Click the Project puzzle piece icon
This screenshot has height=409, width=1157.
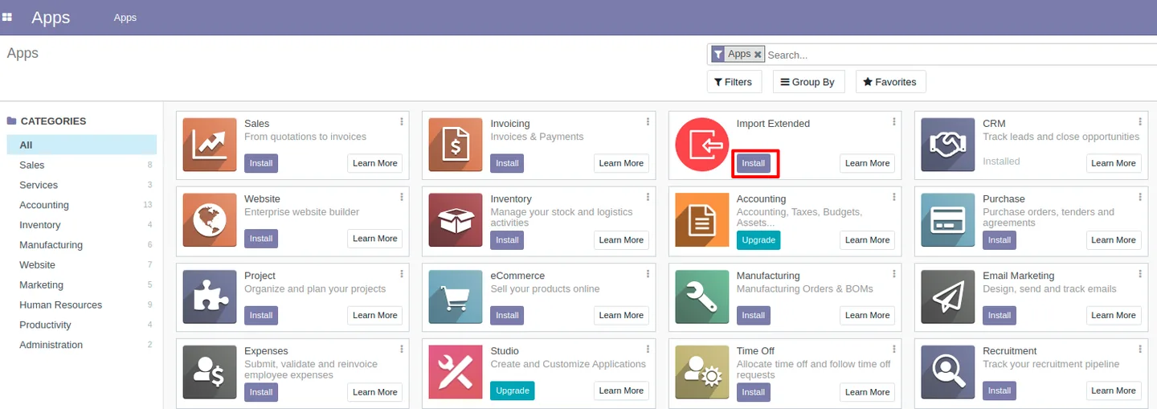coord(210,297)
